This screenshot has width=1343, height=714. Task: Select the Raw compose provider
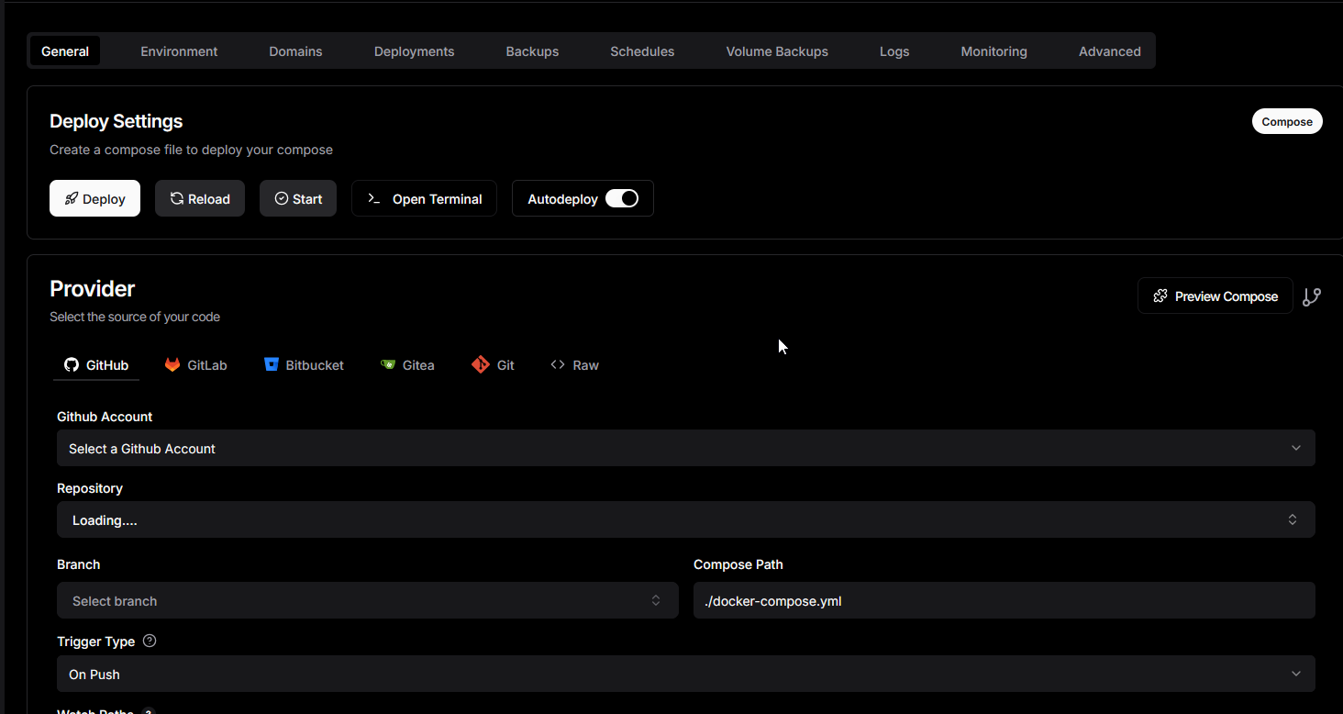pos(574,365)
